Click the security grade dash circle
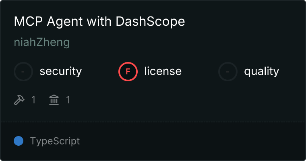This screenshot has height=161, width=306. (23, 72)
